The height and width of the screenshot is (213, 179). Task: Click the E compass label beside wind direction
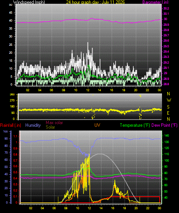[x=168, y=113]
